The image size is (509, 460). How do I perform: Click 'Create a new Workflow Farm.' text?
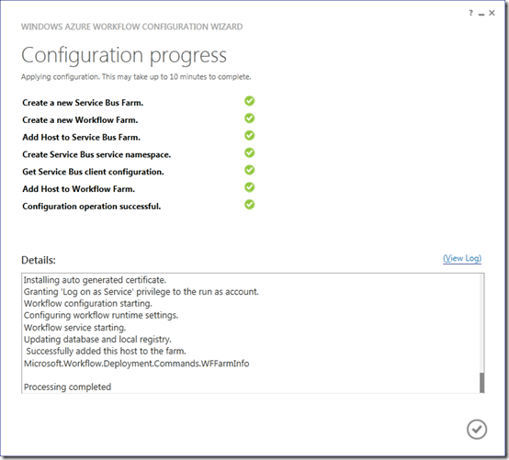tap(80, 120)
